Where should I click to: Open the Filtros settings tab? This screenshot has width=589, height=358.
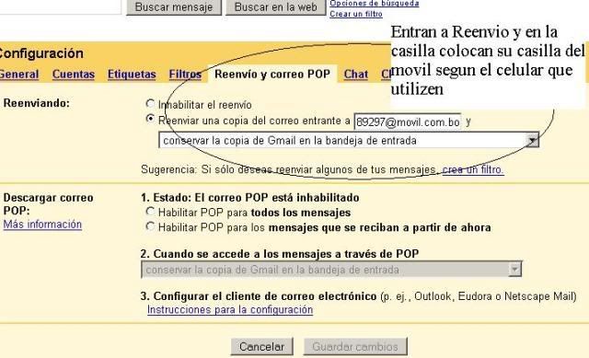[x=185, y=75]
